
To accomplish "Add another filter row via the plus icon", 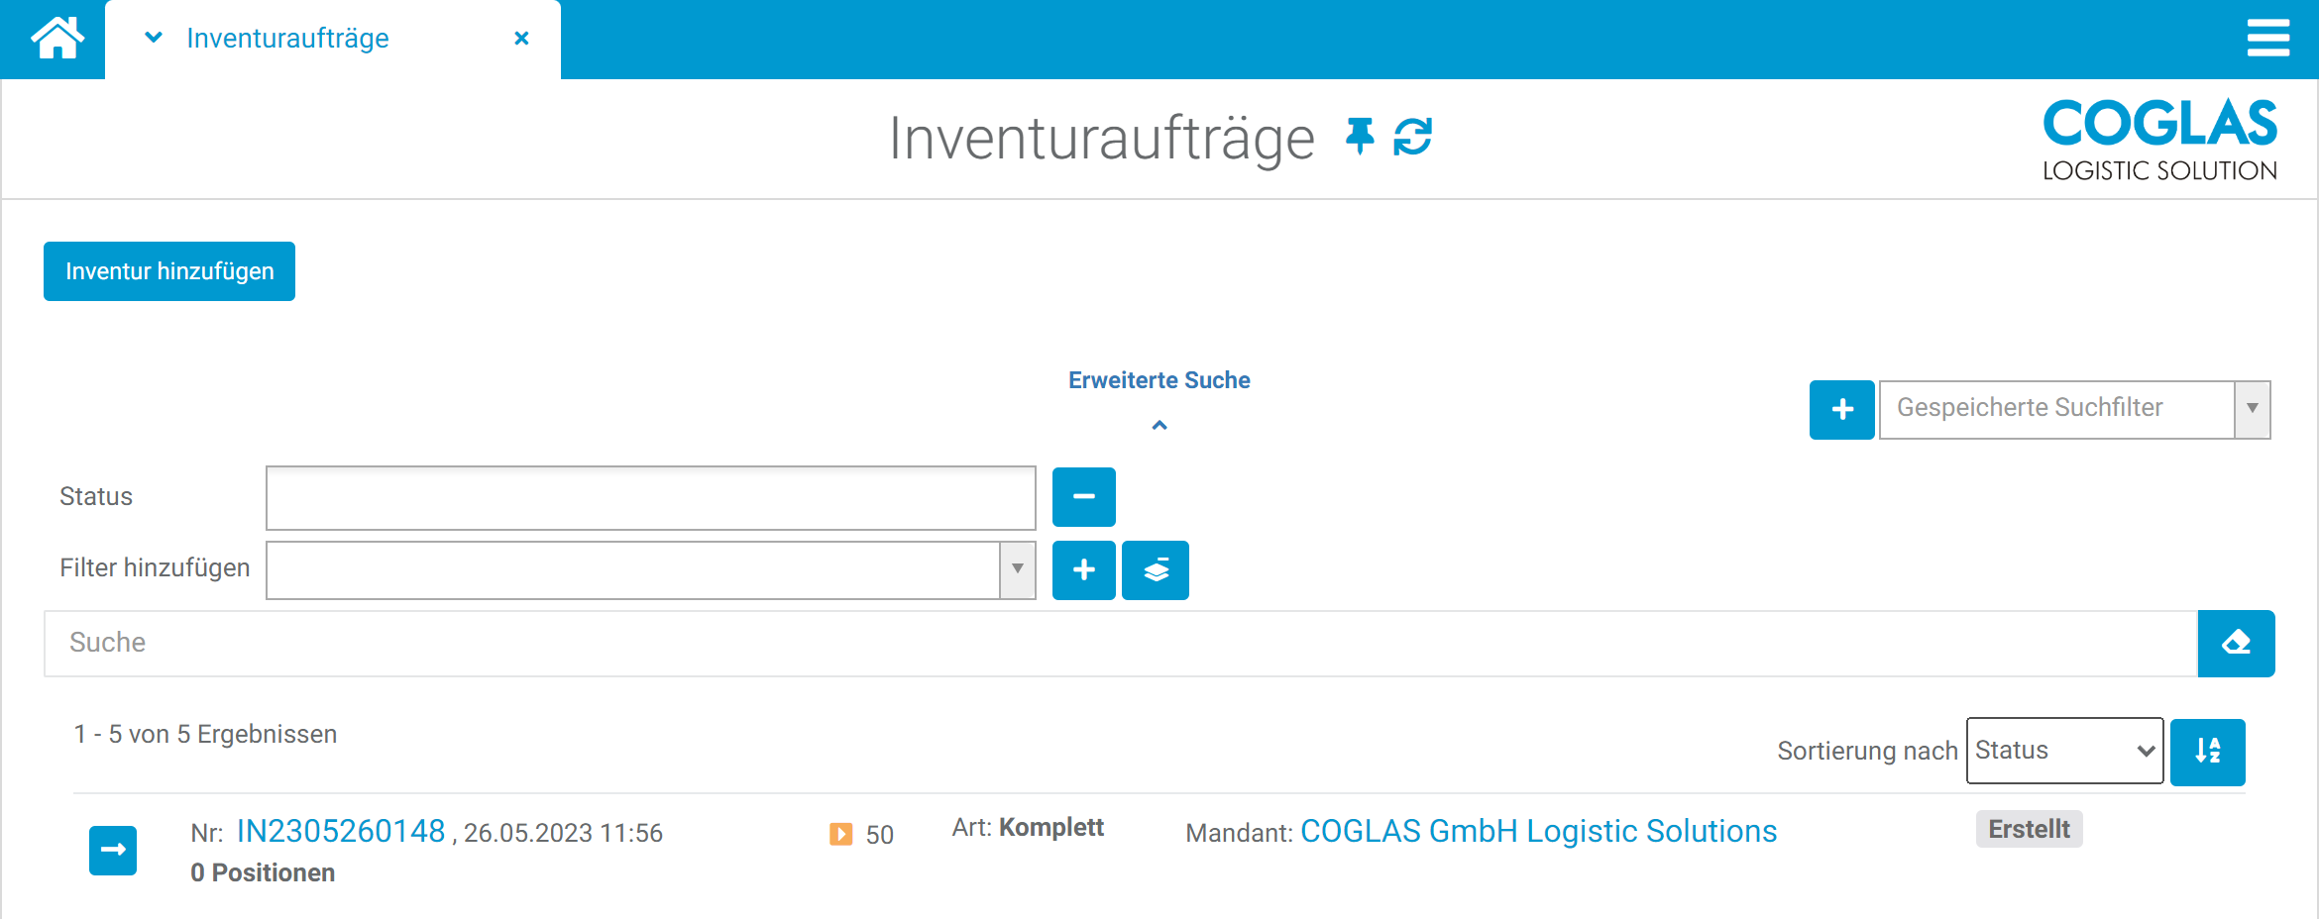I will click(1083, 570).
